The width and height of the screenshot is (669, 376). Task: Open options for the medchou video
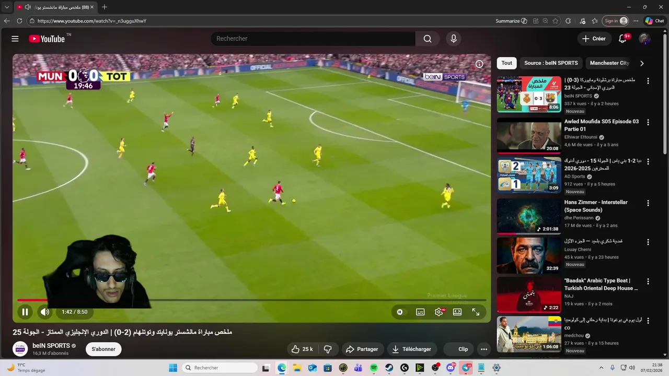(x=648, y=320)
